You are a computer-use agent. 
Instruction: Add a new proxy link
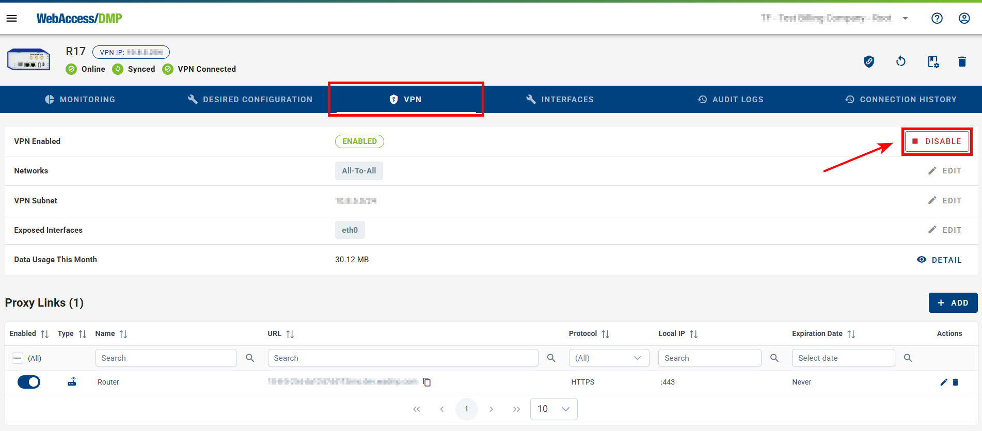point(953,303)
